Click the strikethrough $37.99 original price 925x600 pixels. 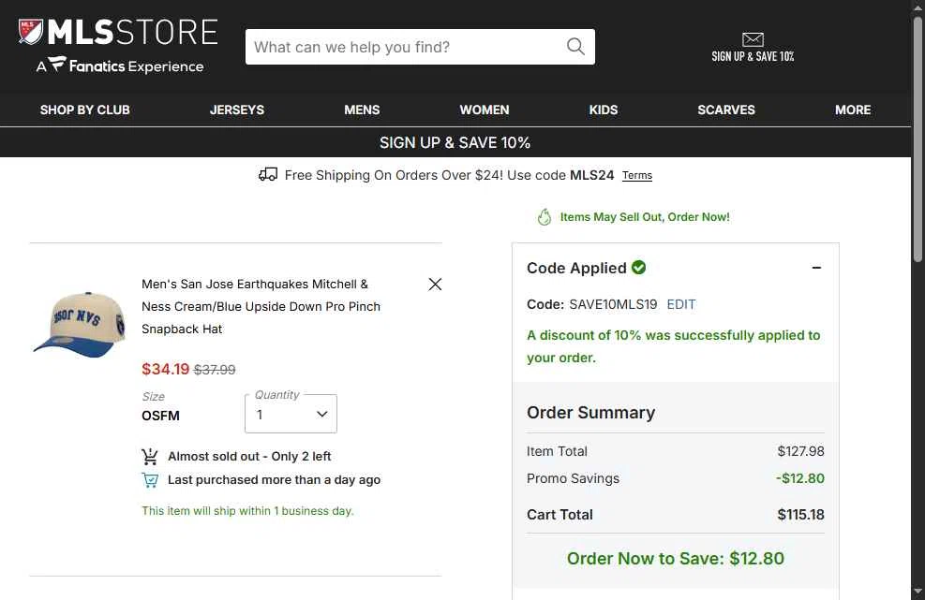click(x=215, y=370)
